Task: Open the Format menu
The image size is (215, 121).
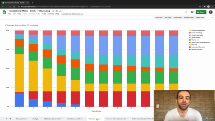Action: click(32, 14)
